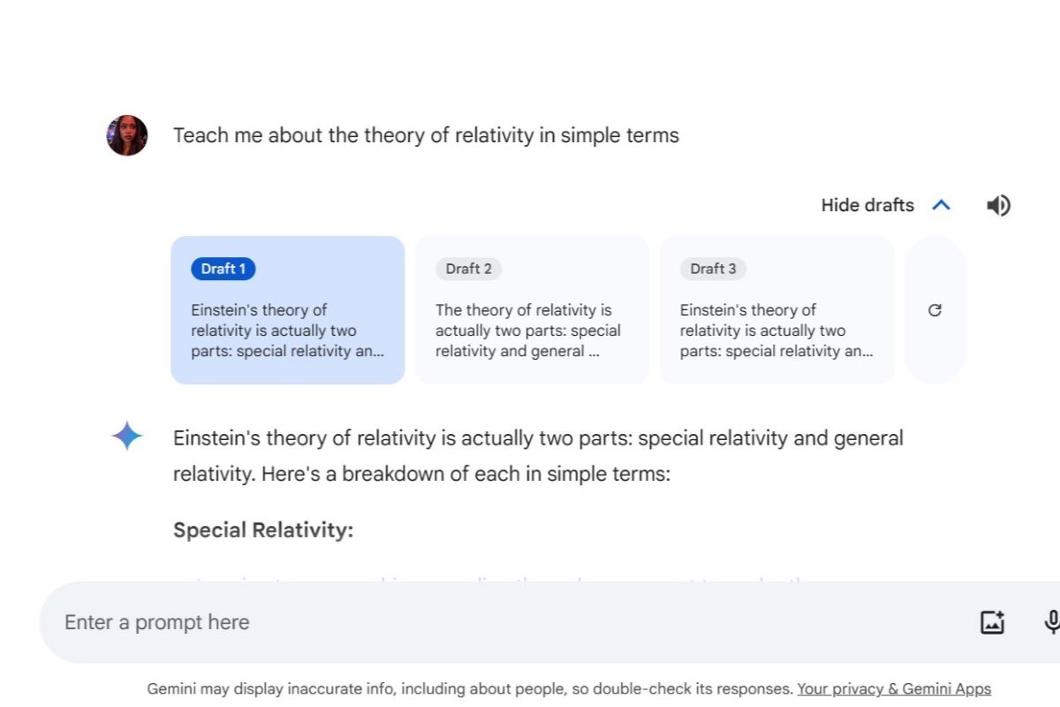Screen dimensions: 1060x707
Task: Click the speaker read-aloud icon
Action: (x=998, y=205)
